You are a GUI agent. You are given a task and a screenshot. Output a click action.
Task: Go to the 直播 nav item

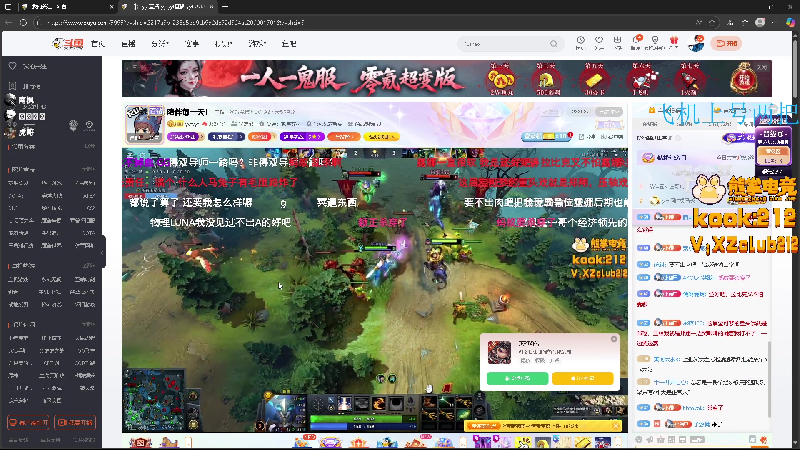point(128,44)
